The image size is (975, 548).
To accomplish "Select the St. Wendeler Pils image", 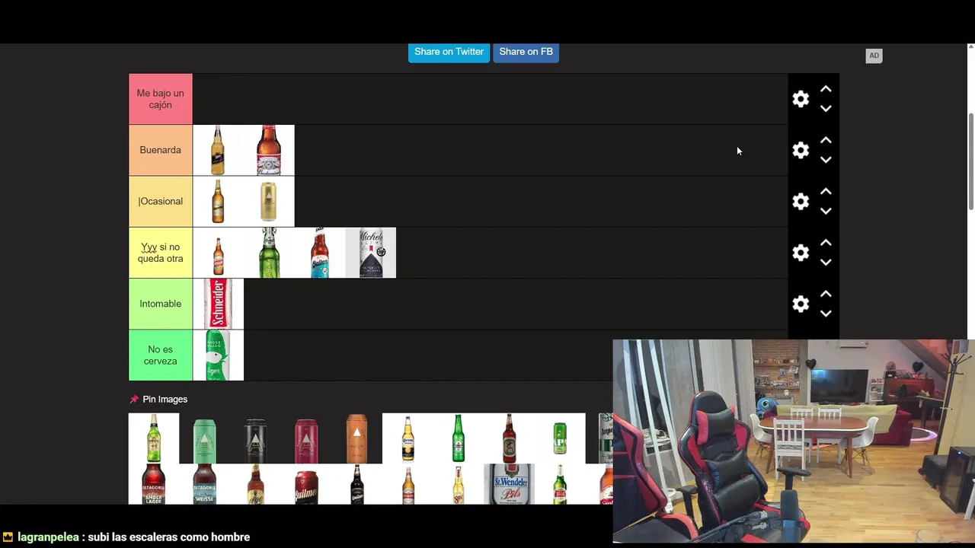I will (x=509, y=484).
